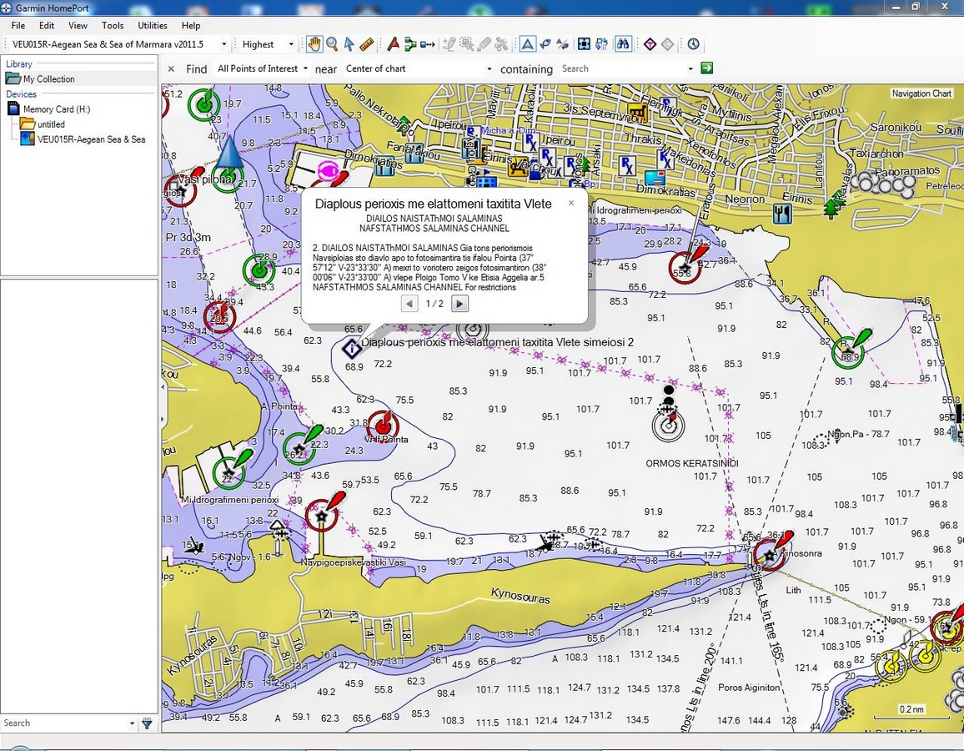
Task: Choose the new route tool icon
Action: [410, 43]
